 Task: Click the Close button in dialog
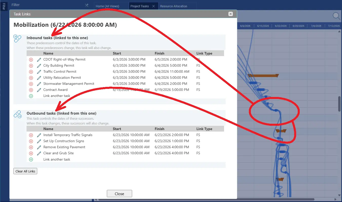tap(119, 194)
